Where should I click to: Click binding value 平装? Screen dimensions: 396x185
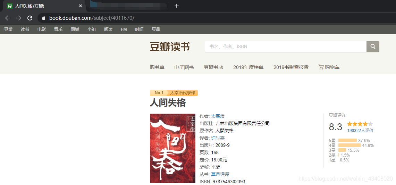coord(216,167)
